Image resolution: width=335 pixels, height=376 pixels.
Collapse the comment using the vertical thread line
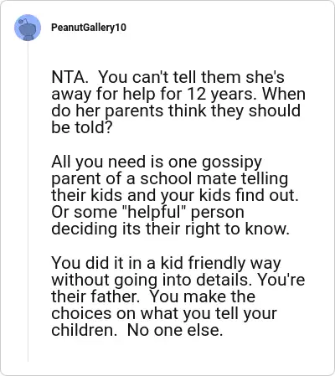28,201
